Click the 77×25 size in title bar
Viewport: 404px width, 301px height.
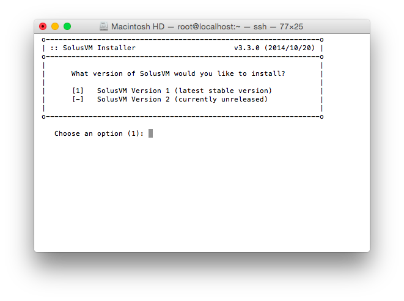click(x=289, y=27)
